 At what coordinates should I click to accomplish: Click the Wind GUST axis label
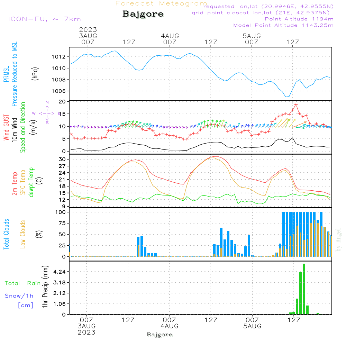pyautogui.click(x=6, y=127)
